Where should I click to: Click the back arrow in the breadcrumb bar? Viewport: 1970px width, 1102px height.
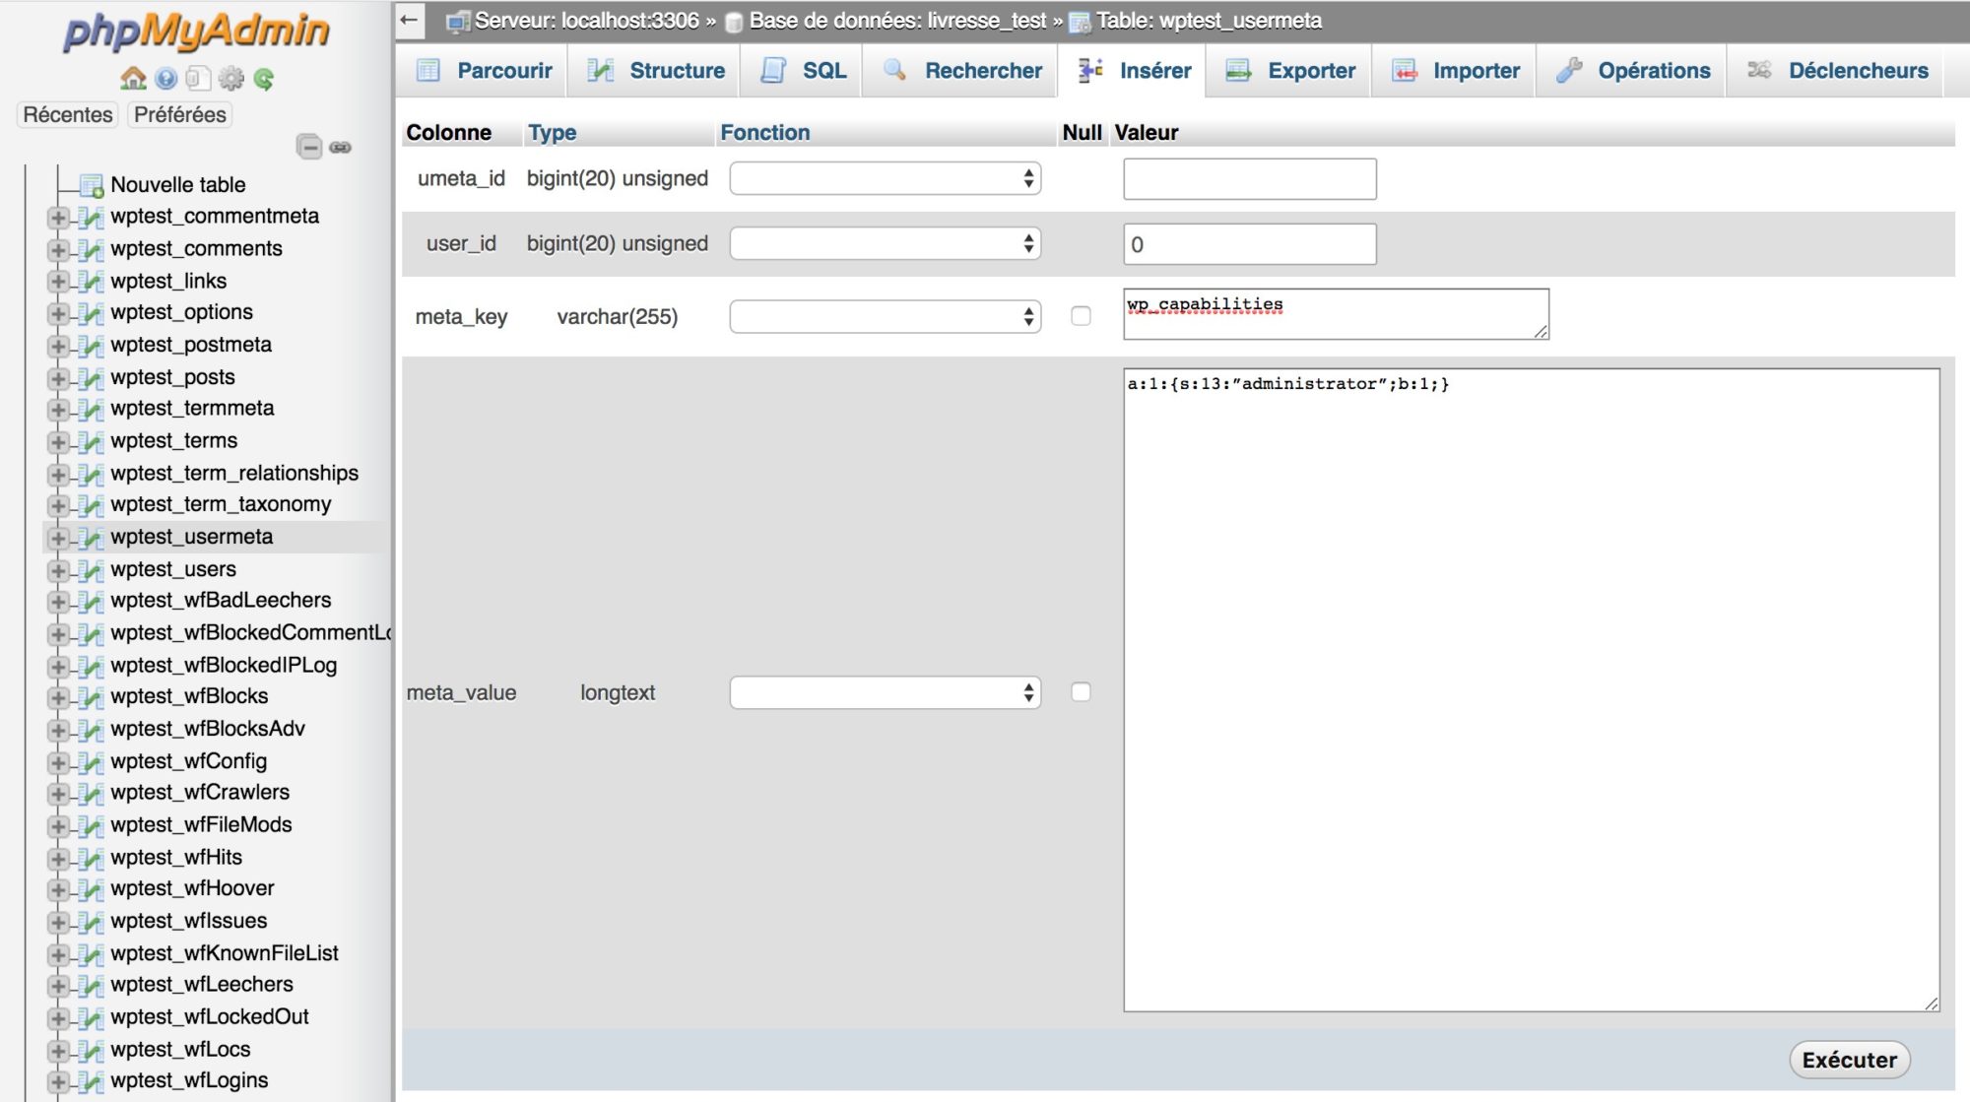coord(410,20)
